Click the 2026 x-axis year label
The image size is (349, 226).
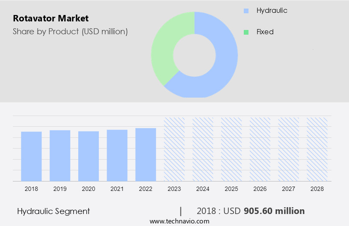(x=260, y=188)
